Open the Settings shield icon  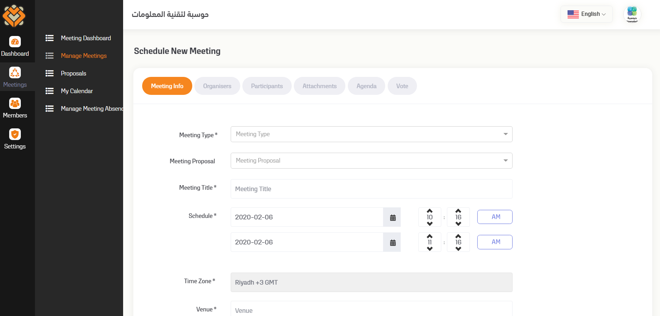coord(15,134)
